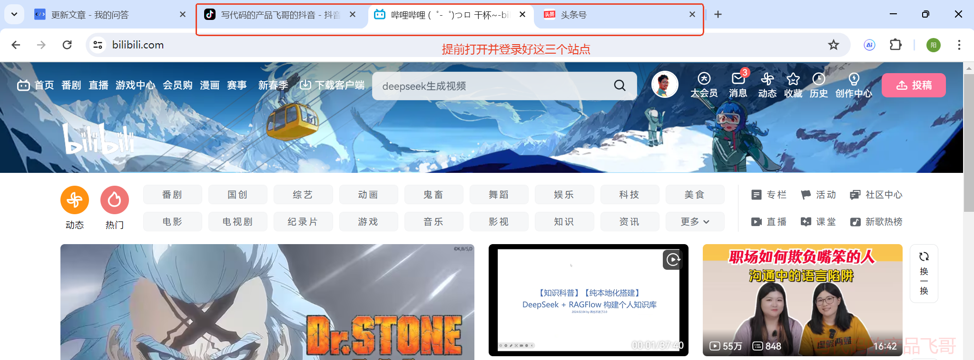The height and width of the screenshot is (360, 974).
Task: Select the 综艺 category
Action: 303,195
